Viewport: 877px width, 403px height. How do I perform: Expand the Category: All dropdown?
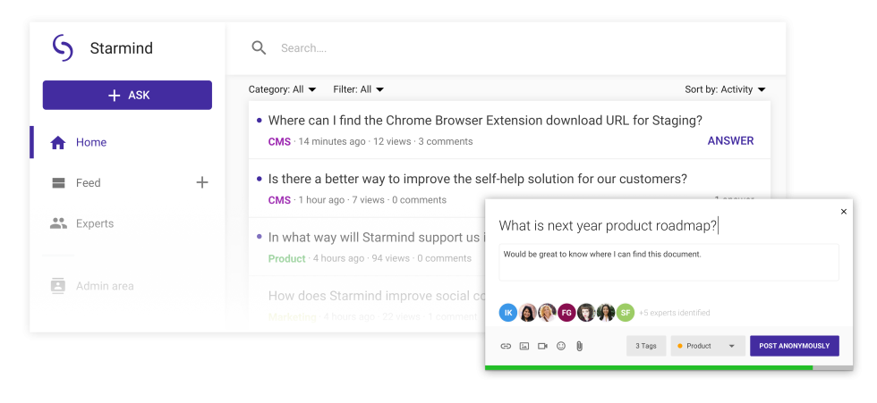click(282, 89)
